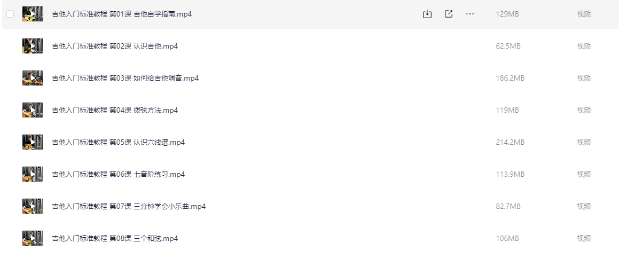Screen dimensions: 619x258
Task: Click the 第04课 拨弦方法 thumbnail
Action: (33, 110)
